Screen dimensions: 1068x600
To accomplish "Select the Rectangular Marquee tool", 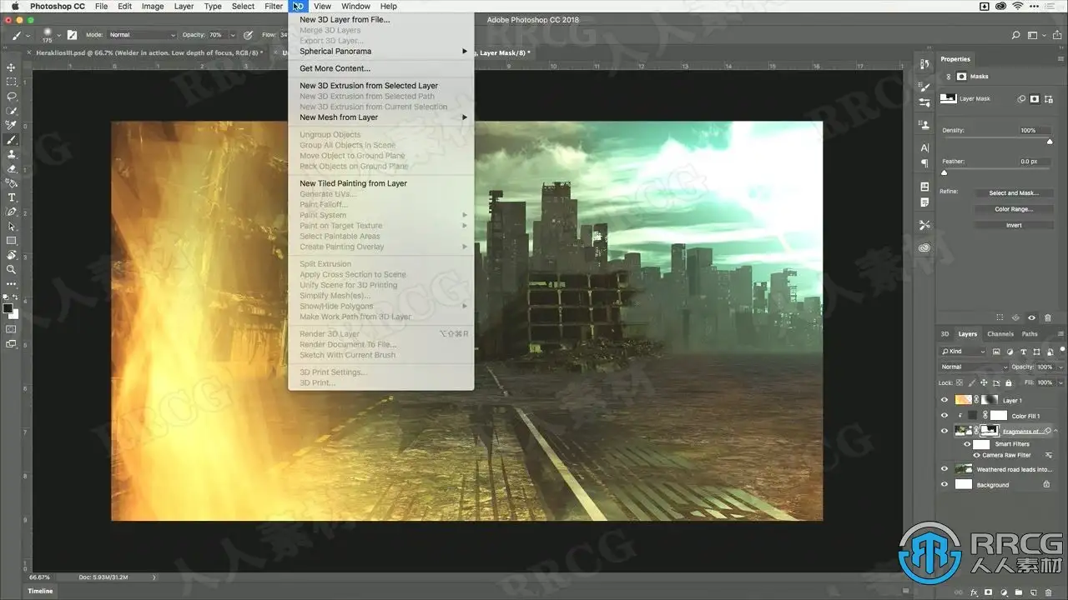I will pos(12,82).
